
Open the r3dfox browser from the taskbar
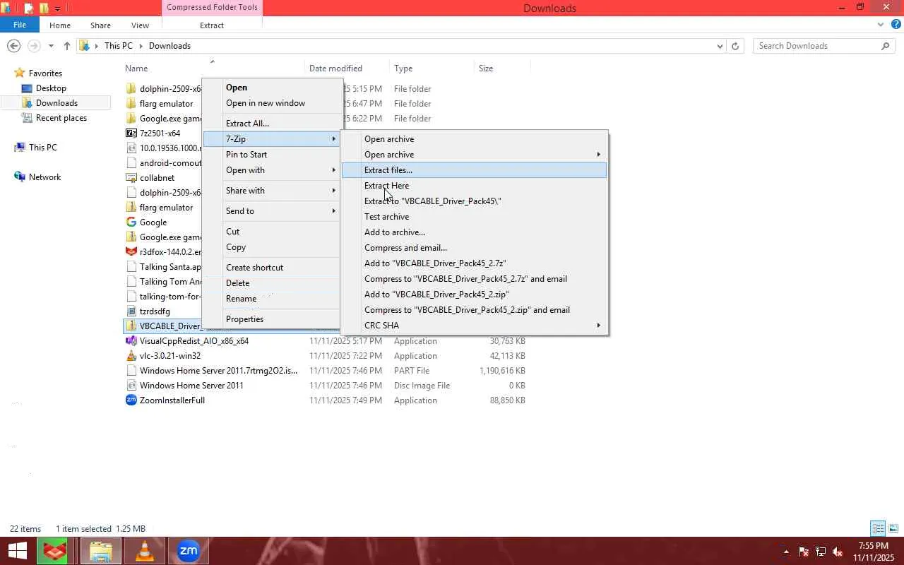coord(54,551)
